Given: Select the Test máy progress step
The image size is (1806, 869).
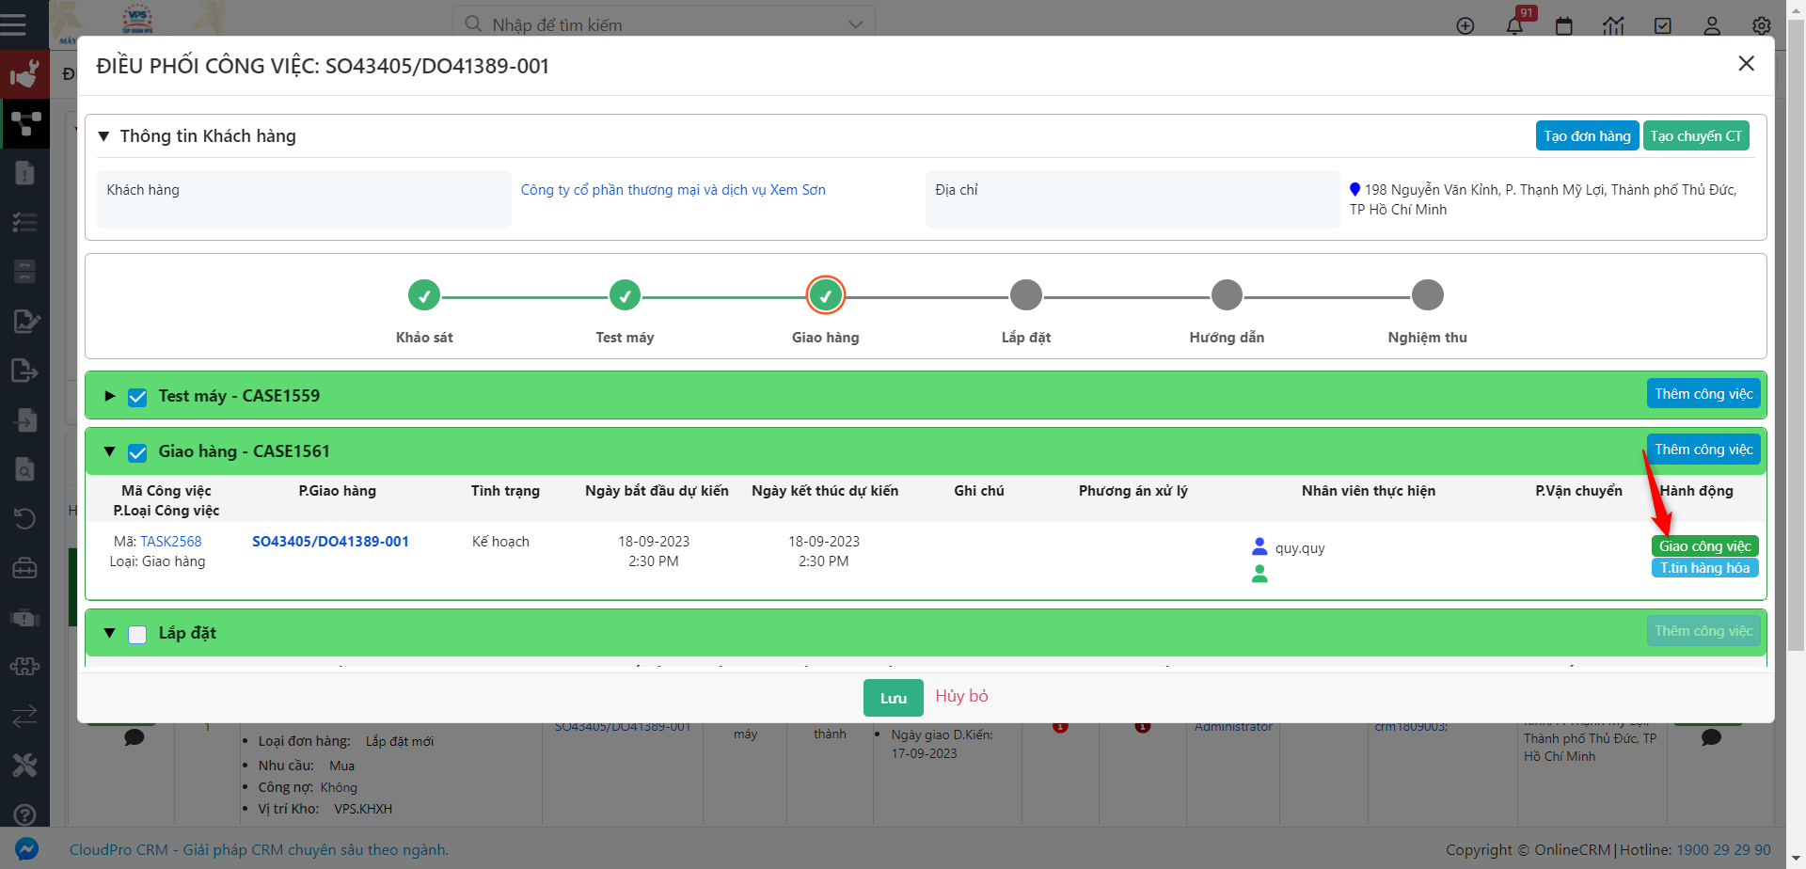Looking at the screenshot, I should [625, 295].
